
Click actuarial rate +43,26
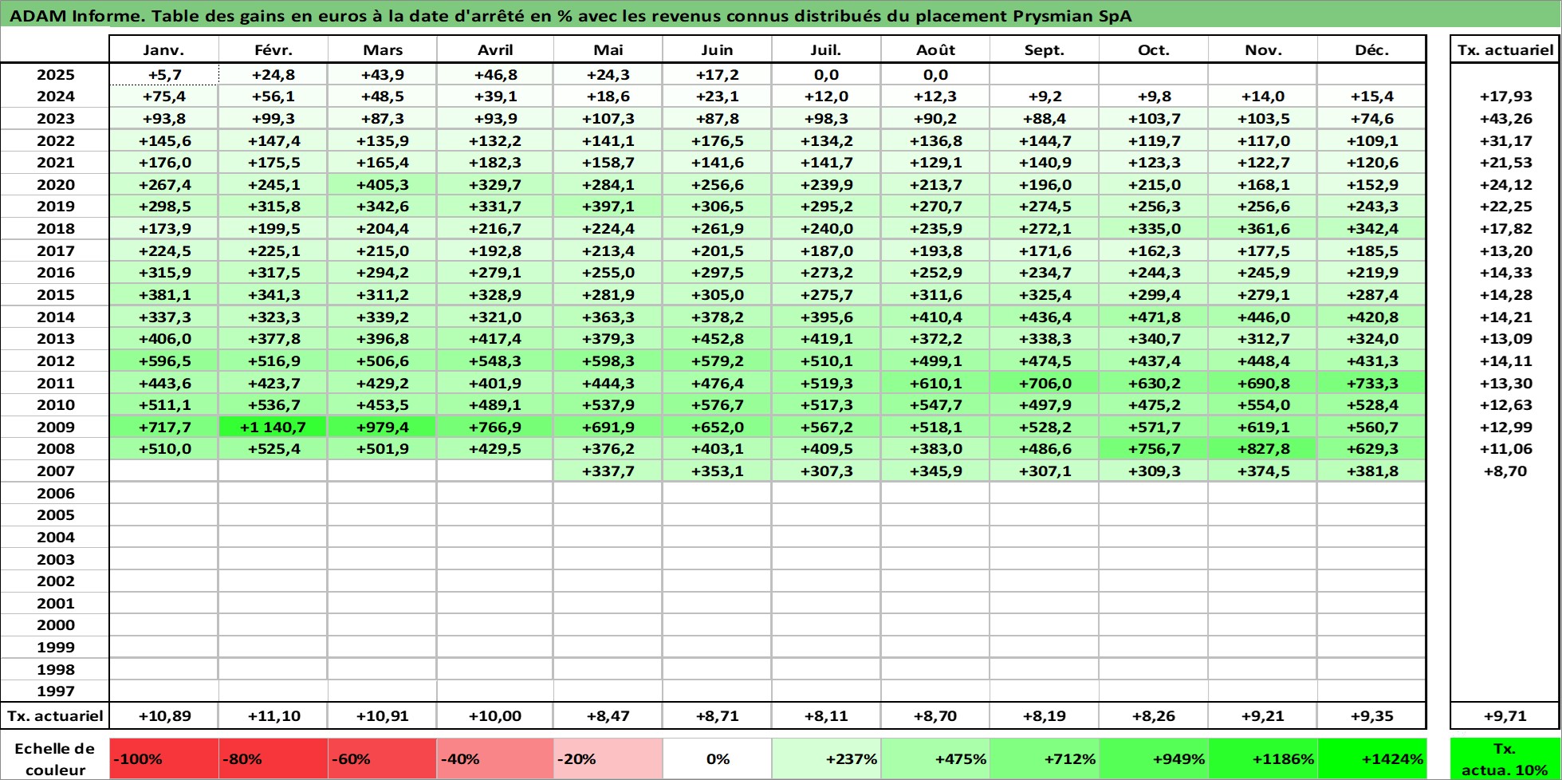1505,118
